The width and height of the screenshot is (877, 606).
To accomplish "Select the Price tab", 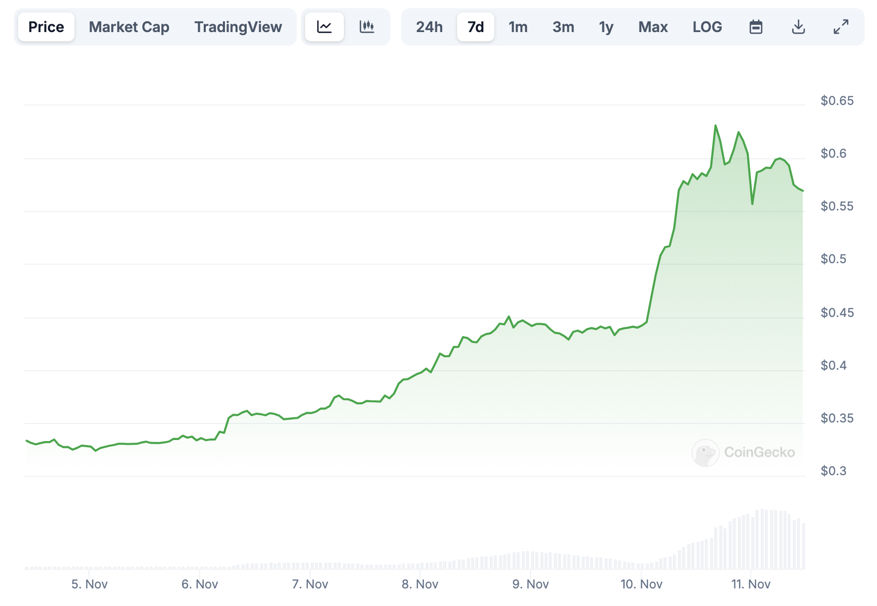I will tap(46, 27).
